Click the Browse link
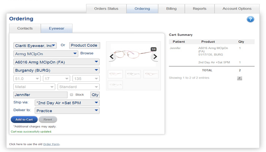 coord(87,53)
